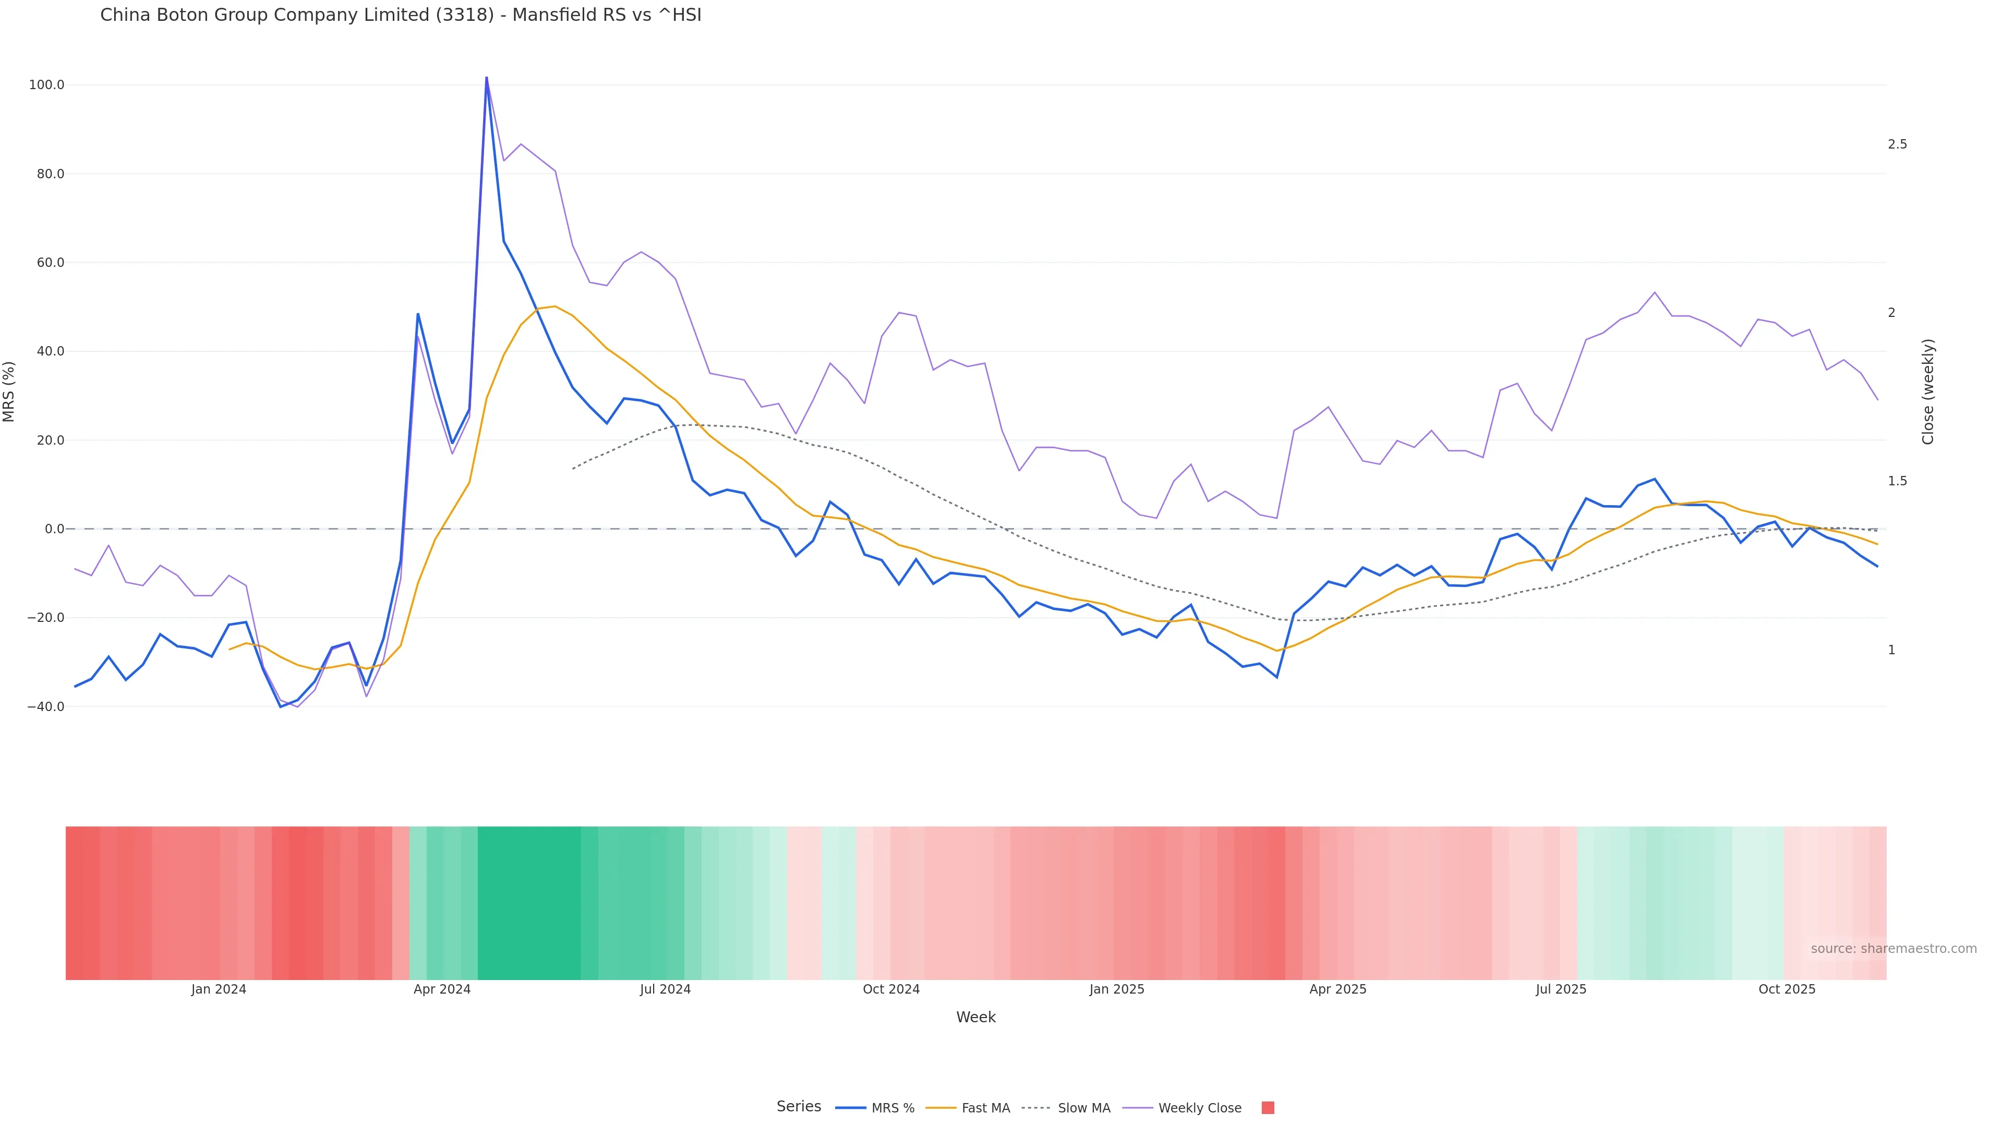Viewport: 2003px width, 1126px height.
Task: Click the MRS (%) y-axis title
Action: (x=9, y=391)
